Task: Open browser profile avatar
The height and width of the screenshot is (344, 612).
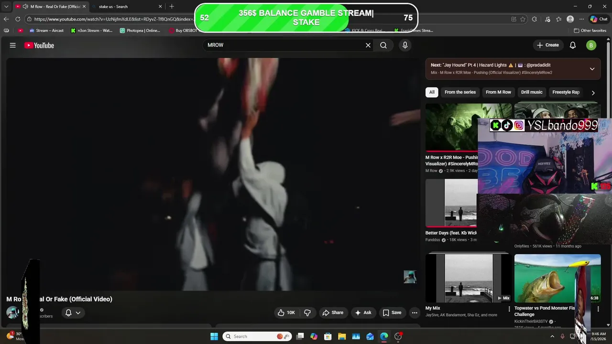Action: click(570, 19)
